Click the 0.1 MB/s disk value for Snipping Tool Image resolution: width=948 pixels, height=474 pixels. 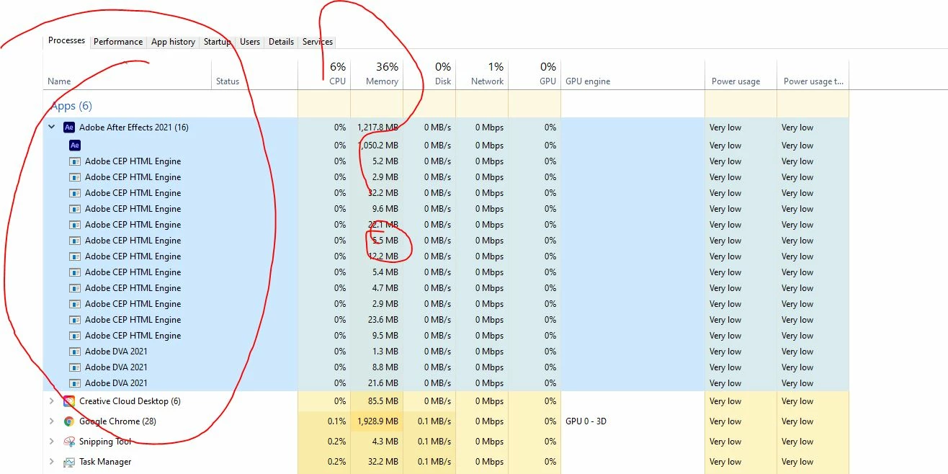pyautogui.click(x=434, y=442)
